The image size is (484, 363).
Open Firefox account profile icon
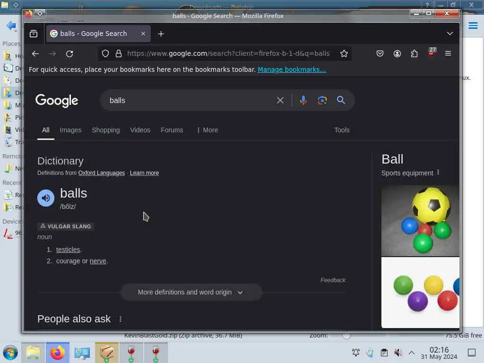(397, 54)
